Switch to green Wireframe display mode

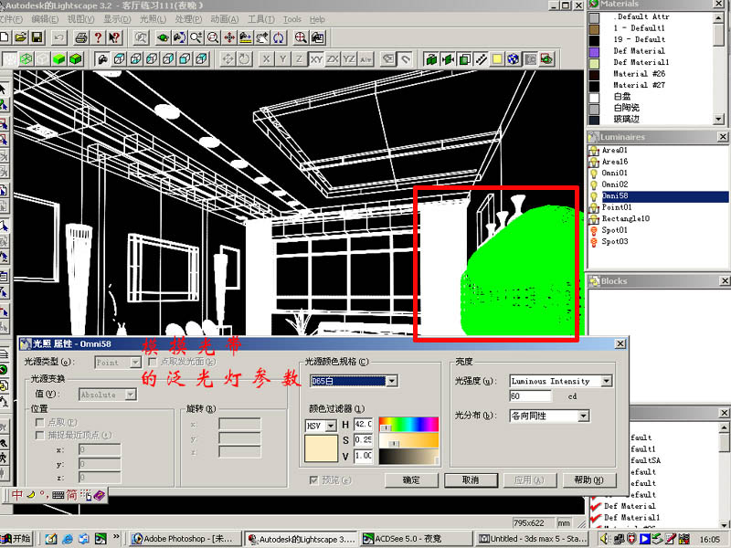(x=26, y=59)
